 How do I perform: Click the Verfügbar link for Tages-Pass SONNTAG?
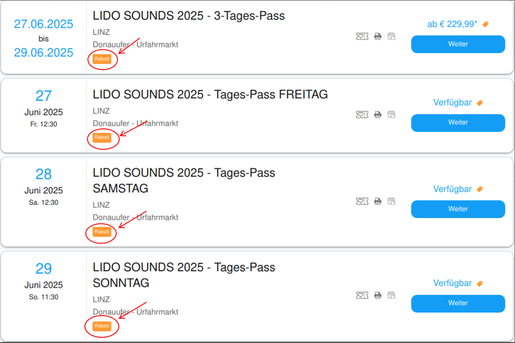(x=452, y=283)
